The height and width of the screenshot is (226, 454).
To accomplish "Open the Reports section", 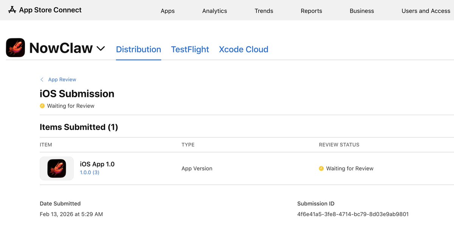I will point(311,11).
